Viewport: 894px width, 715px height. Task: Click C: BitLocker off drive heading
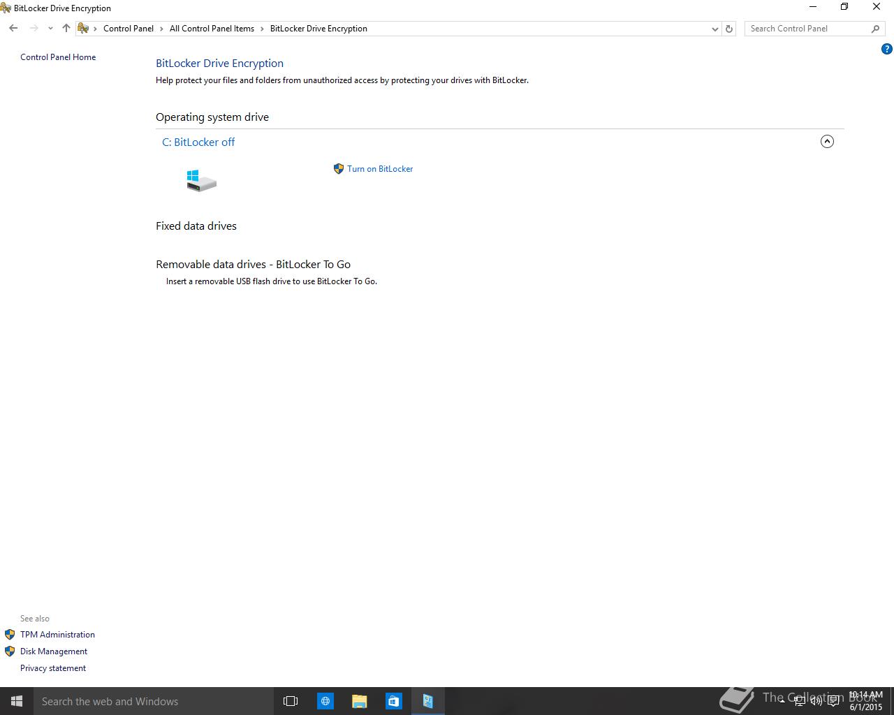click(198, 142)
